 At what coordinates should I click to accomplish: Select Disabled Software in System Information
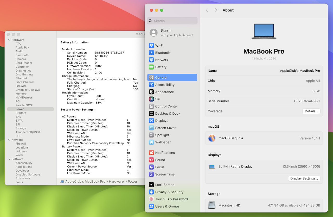(28, 175)
